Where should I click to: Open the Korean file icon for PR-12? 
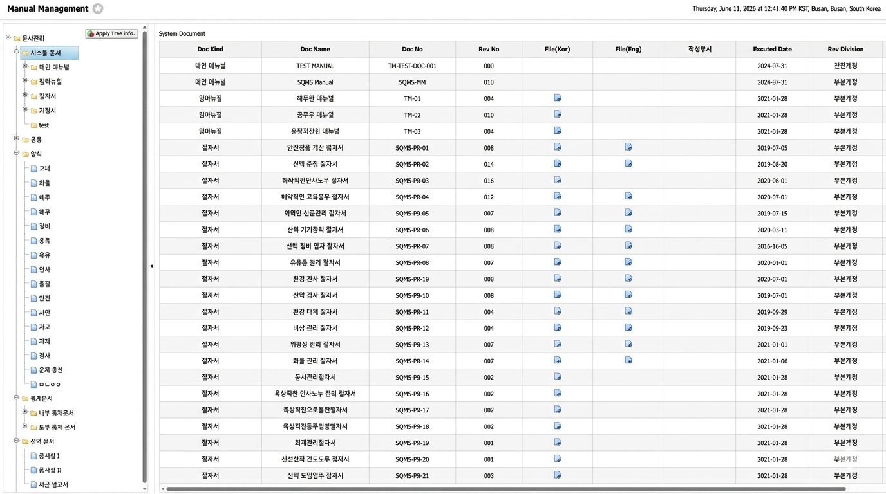tap(558, 327)
